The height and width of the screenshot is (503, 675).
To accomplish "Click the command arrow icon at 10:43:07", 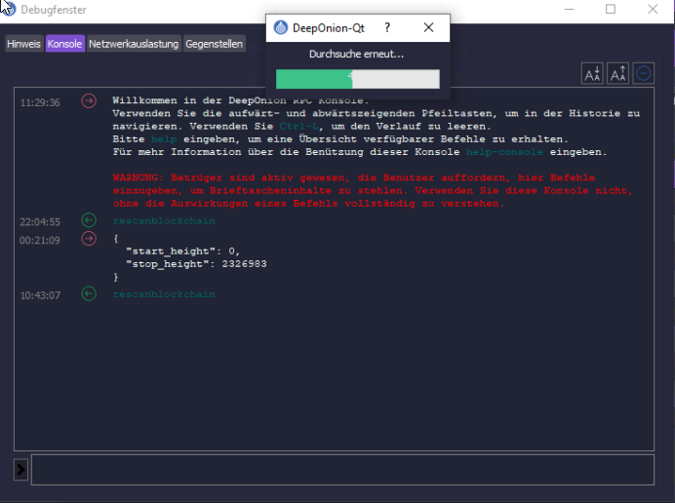I will tap(89, 293).
